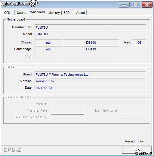154x156 pixels.
Task: Open the Memory tab
Action: pyautogui.click(x=54, y=13)
